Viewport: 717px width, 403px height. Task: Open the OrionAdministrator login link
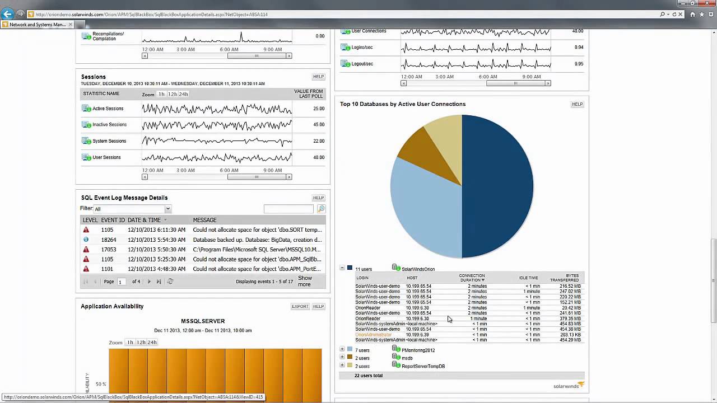point(374,335)
